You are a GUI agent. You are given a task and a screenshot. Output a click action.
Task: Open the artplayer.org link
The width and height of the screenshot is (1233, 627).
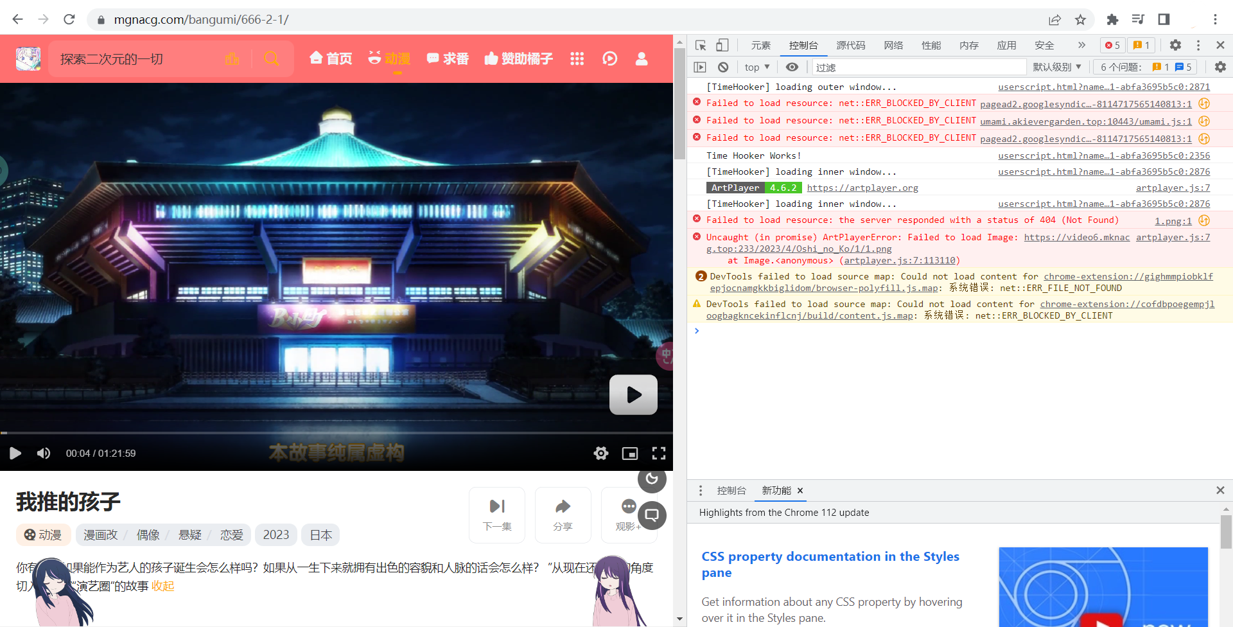click(862, 188)
